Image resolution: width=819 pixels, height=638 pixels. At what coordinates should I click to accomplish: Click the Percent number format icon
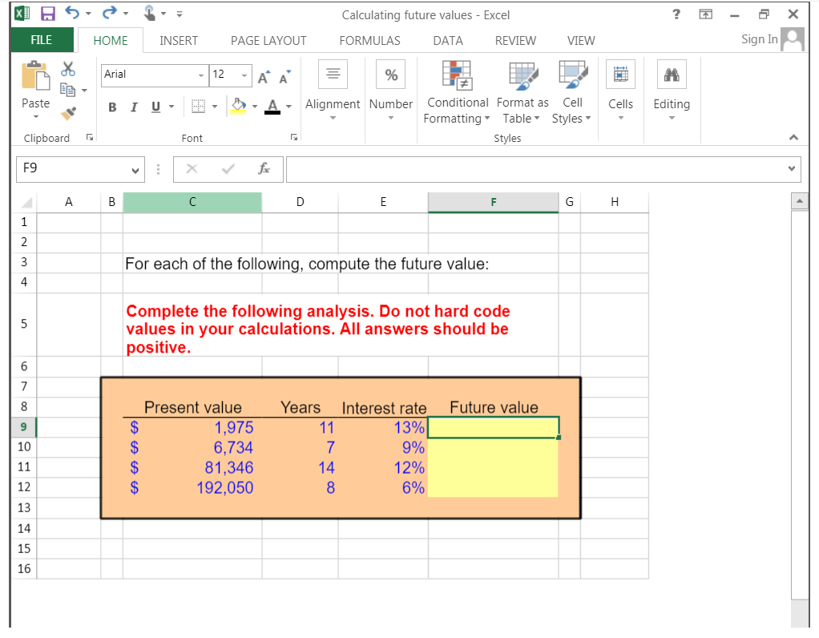[x=391, y=75]
